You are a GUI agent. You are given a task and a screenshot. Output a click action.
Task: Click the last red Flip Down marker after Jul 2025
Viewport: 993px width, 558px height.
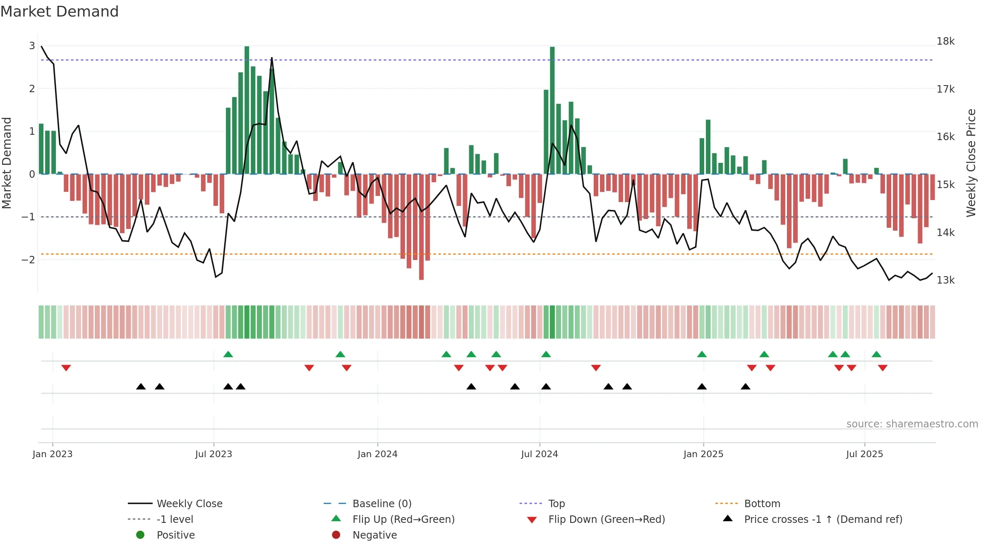tap(883, 368)
